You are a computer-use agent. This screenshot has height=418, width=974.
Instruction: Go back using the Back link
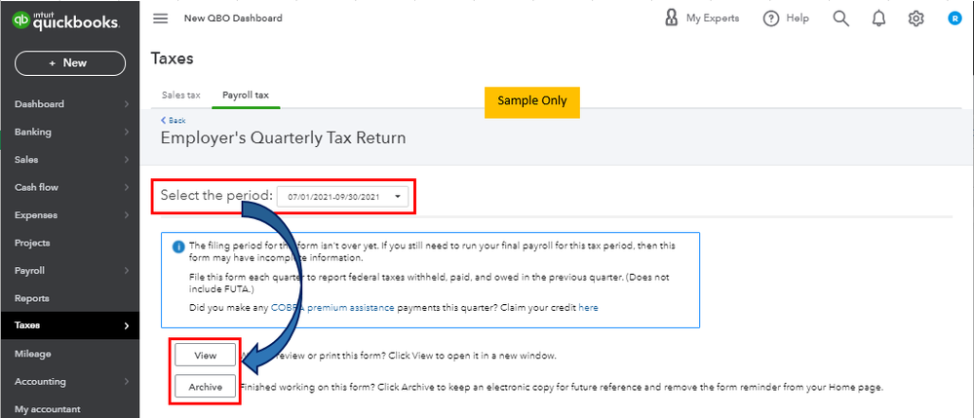(173, 120)
